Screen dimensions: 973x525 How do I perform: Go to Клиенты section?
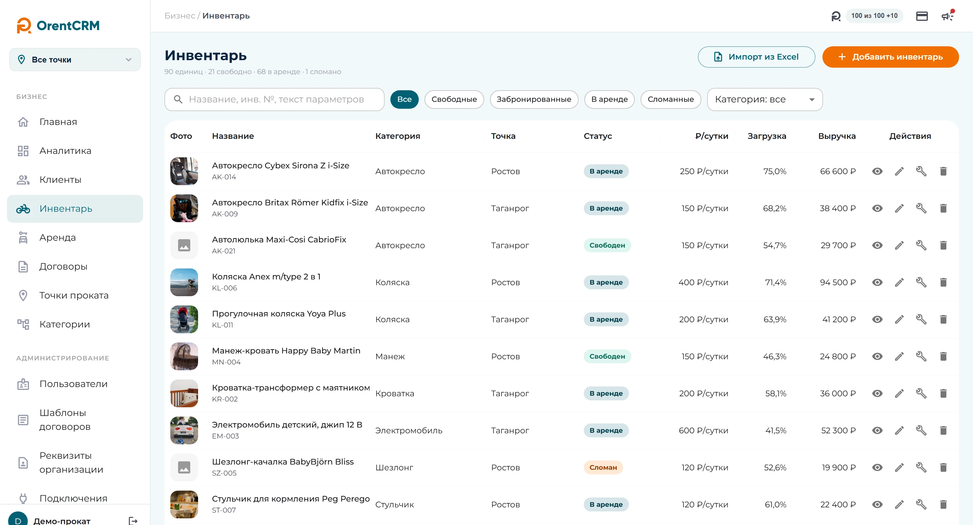click(75, 180)
